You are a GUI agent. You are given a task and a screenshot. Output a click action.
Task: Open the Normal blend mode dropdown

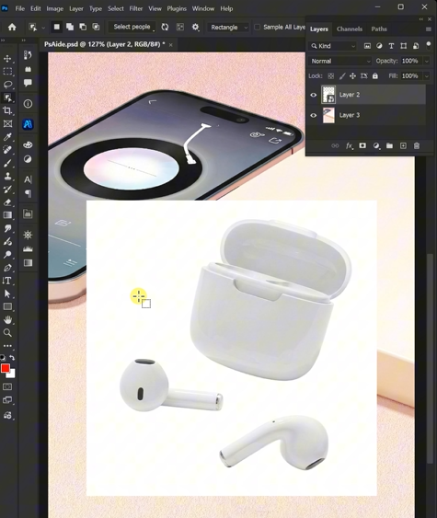point(340,61)
